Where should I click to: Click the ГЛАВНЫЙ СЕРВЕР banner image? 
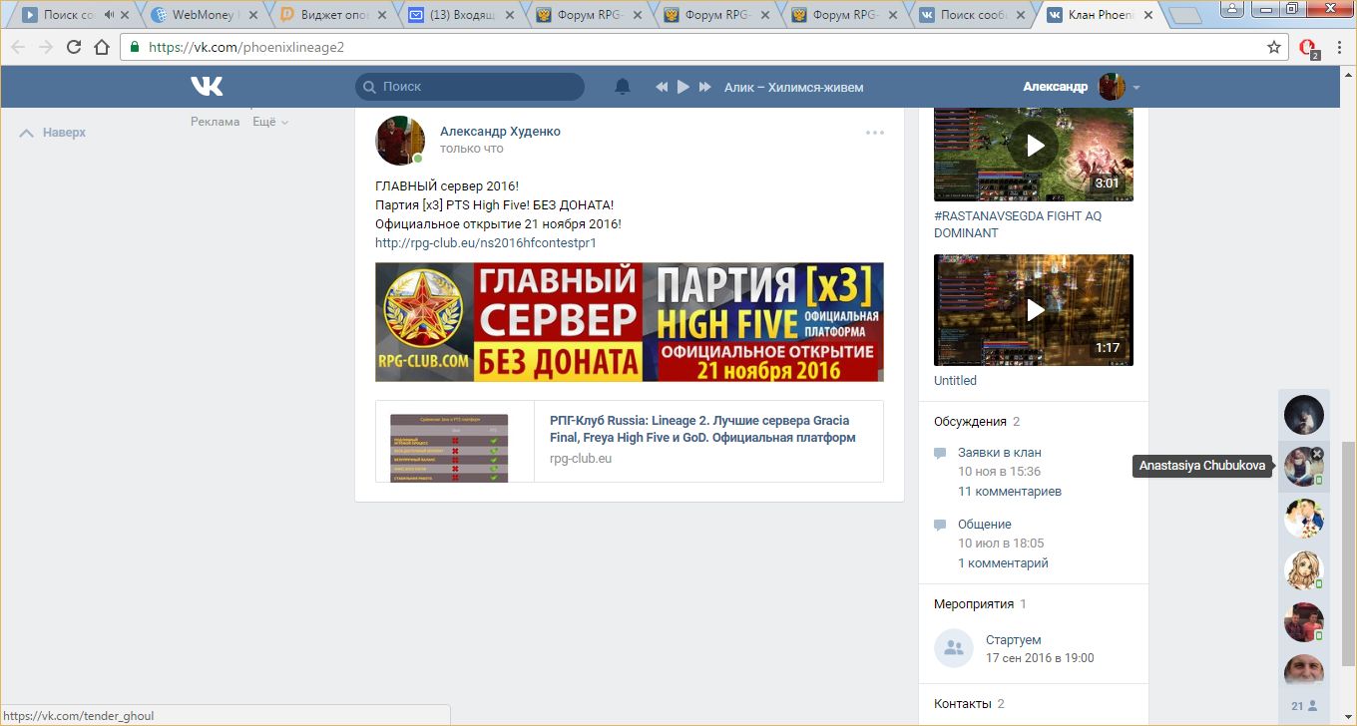(x=630, y=322)
